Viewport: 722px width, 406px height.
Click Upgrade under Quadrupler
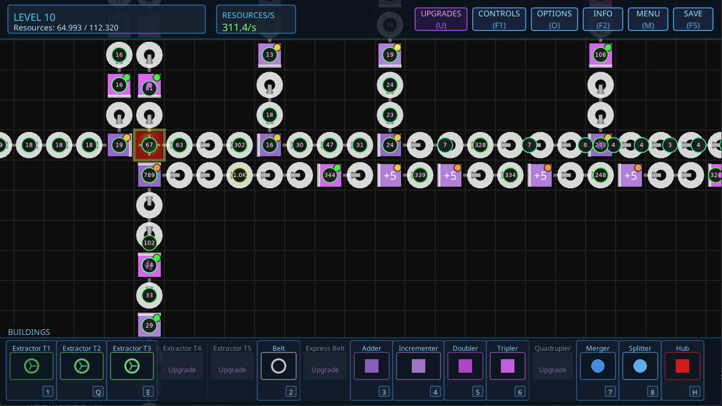[x=553, y=370]
